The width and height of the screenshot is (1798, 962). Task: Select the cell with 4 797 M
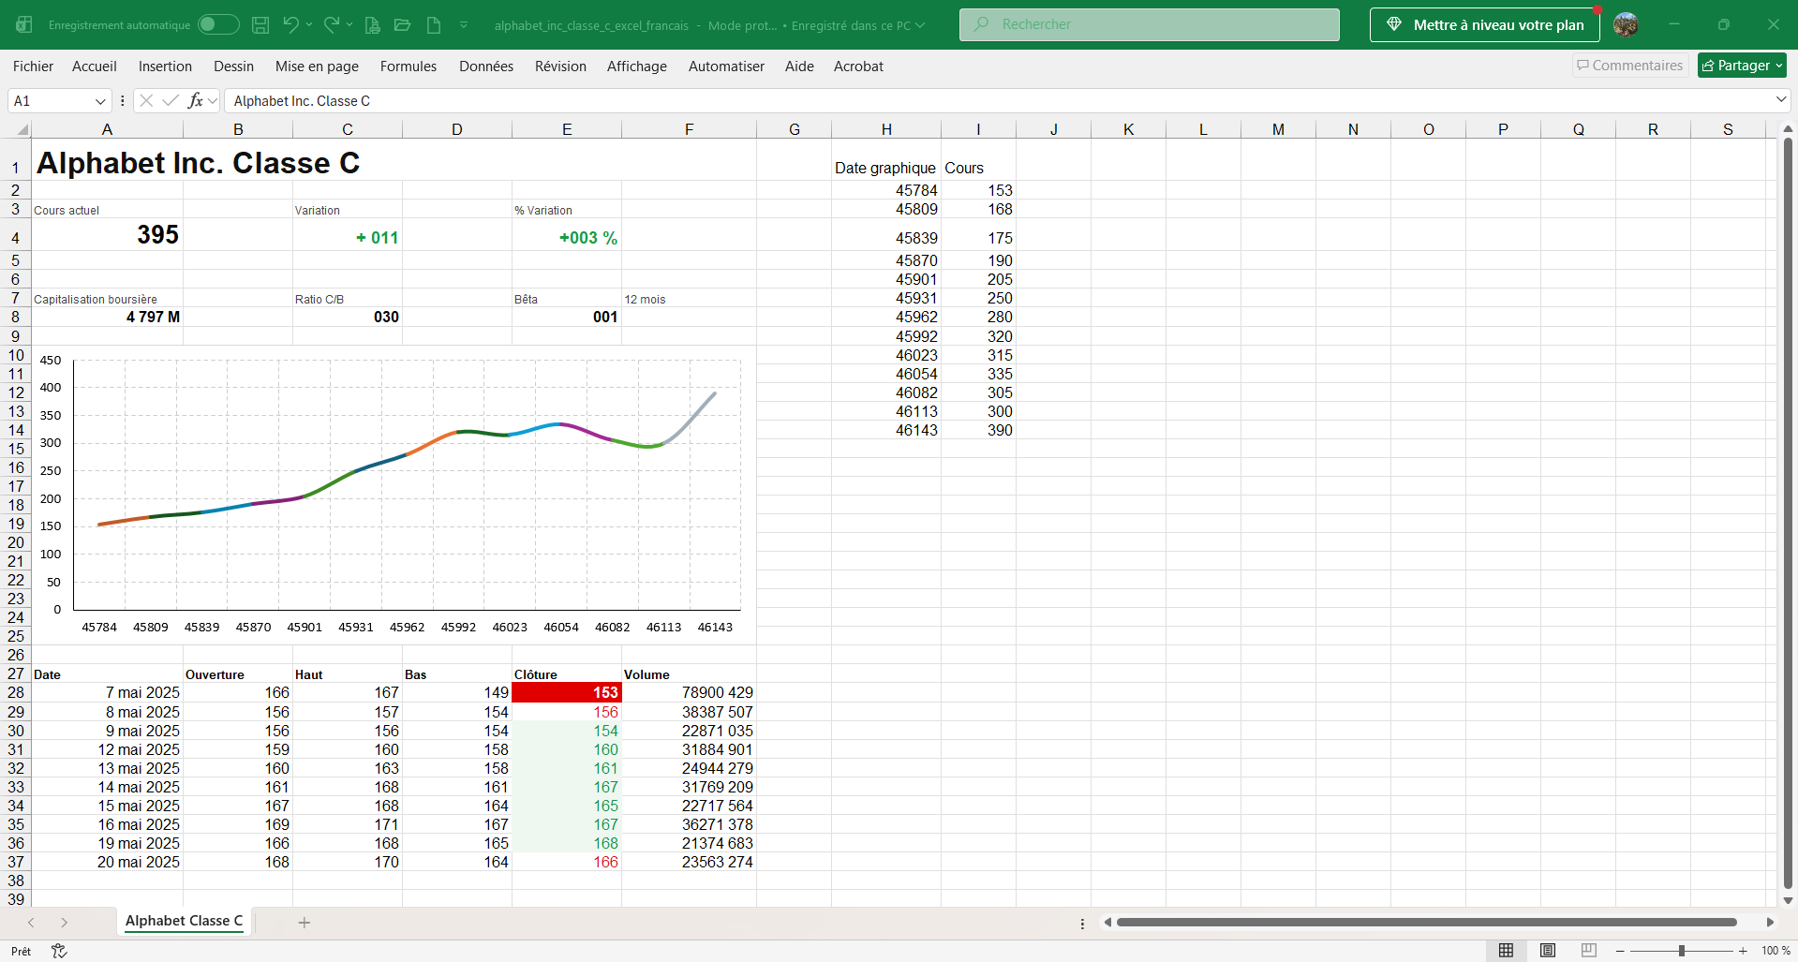(108, 317)
